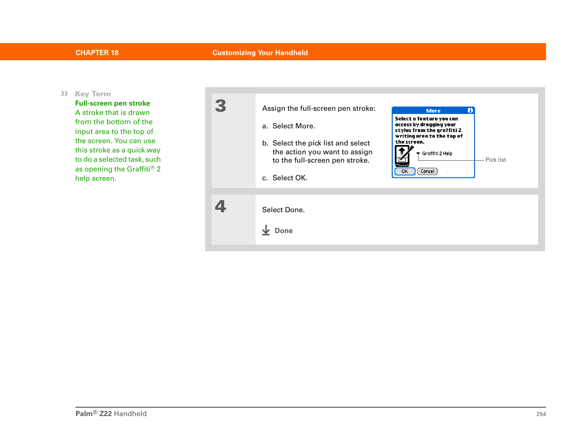The height and width of the screenshot is (442, 572).
Task: Click the "Select Done." instruction
Action: 283,210
